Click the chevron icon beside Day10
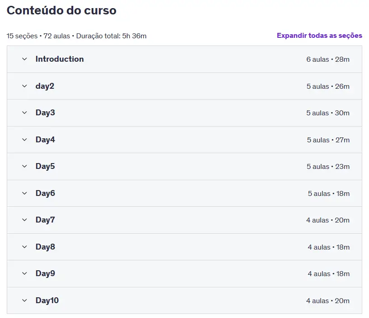 [24, 300]
